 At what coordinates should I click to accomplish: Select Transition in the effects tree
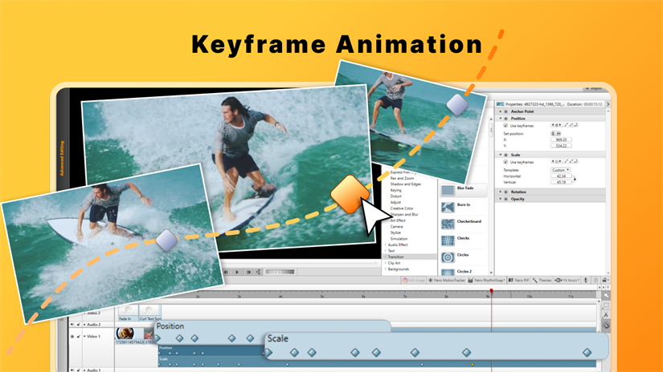point(396,257)
